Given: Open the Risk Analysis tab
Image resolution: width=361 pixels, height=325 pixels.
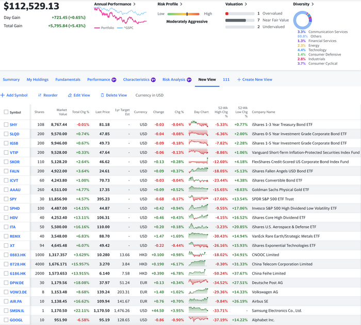Looking at the screenshot, I should pyautogui.click(x=174, y=79).
